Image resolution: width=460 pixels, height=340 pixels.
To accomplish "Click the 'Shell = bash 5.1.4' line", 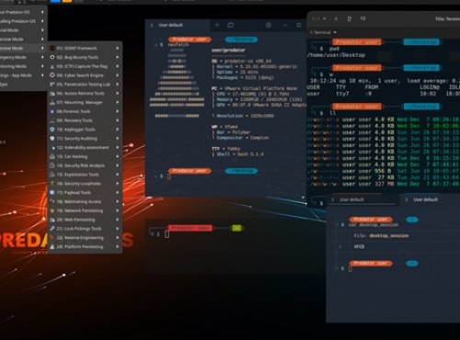I will 240,154.
